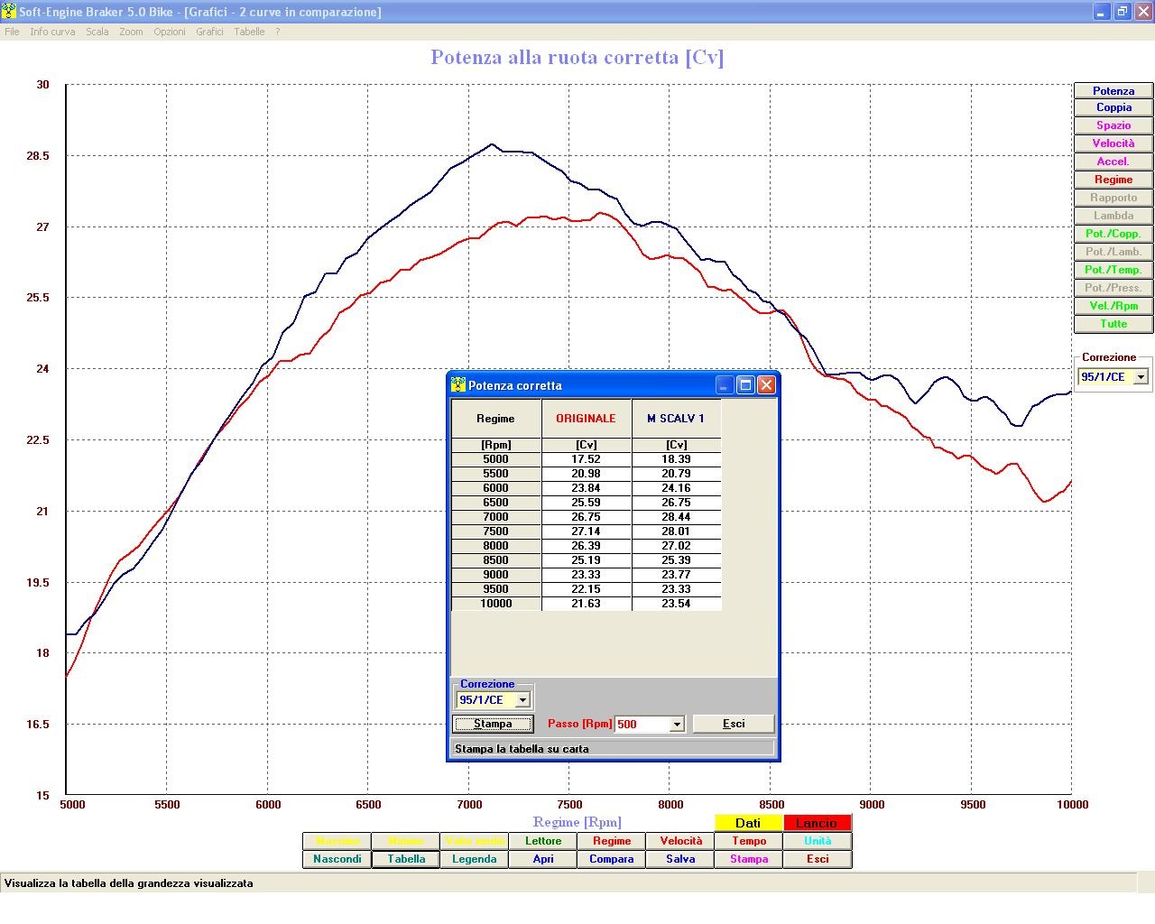Show Tutte graphs
Screen dimensions: 1155x924
(1113, 324)
